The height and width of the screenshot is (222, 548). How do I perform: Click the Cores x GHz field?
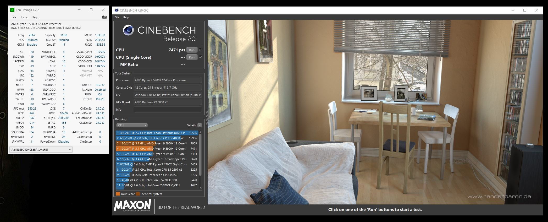click(x=168, y=88)
